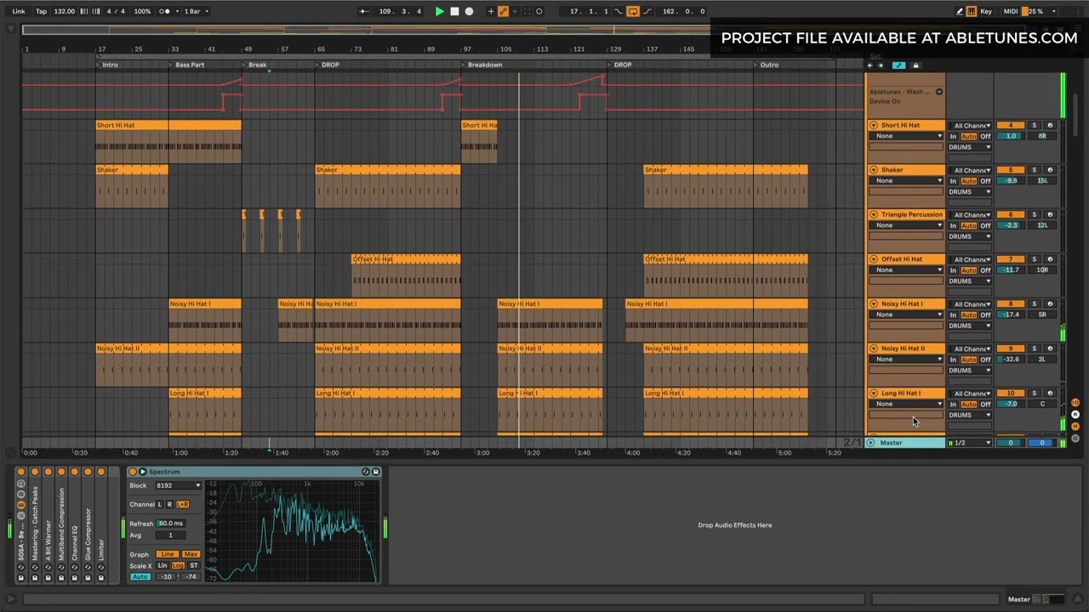This screenshot has height=612, width=1089.
Task: Toggle the Glue Compressor device activator
Action: tap(88, 472)
